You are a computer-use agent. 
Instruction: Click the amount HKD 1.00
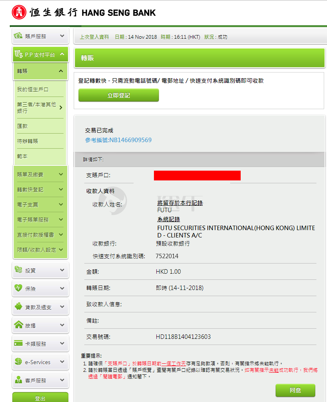pyautogui.click(x=168, y=272)
